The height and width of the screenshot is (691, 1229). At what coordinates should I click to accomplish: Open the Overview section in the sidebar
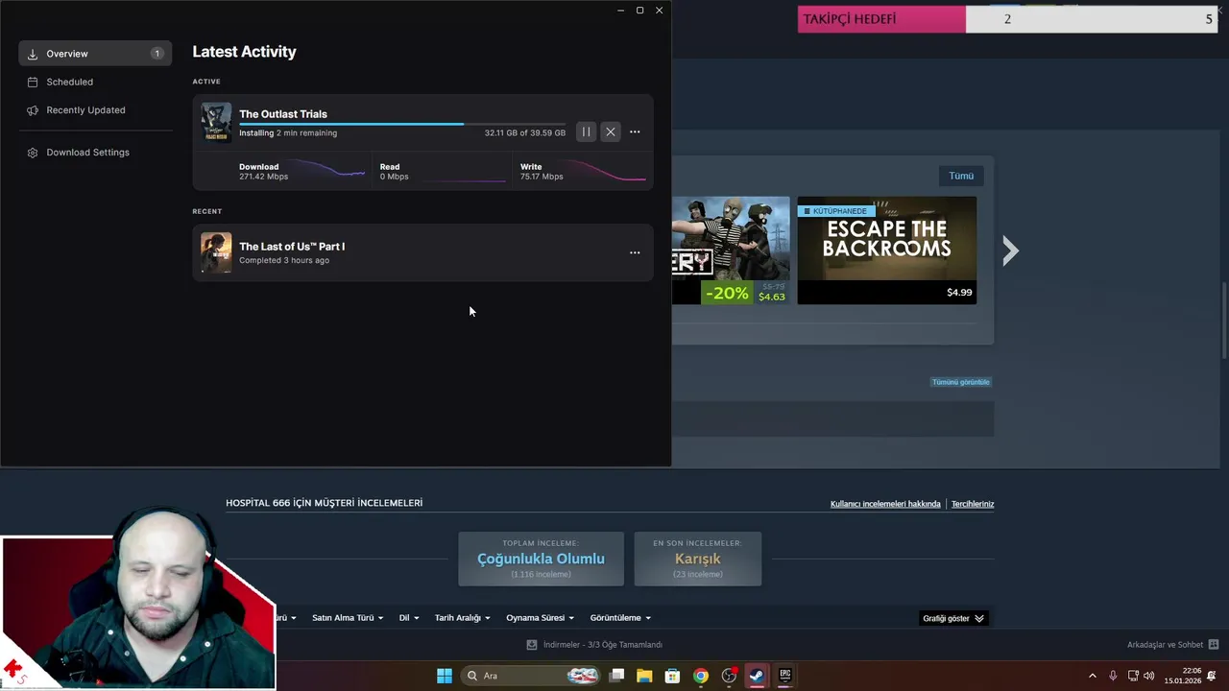95,54
